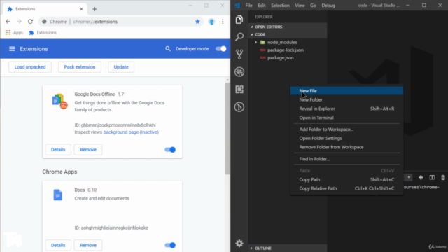
Task: Click the bookmark star in address bar
Action: click(x=197, y=22)
